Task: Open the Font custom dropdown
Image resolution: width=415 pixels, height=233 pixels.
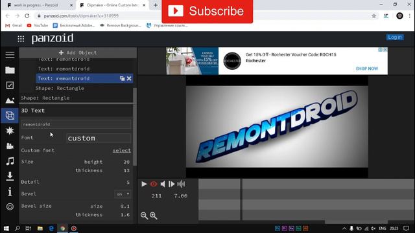Action: click(x=99, y=138)
